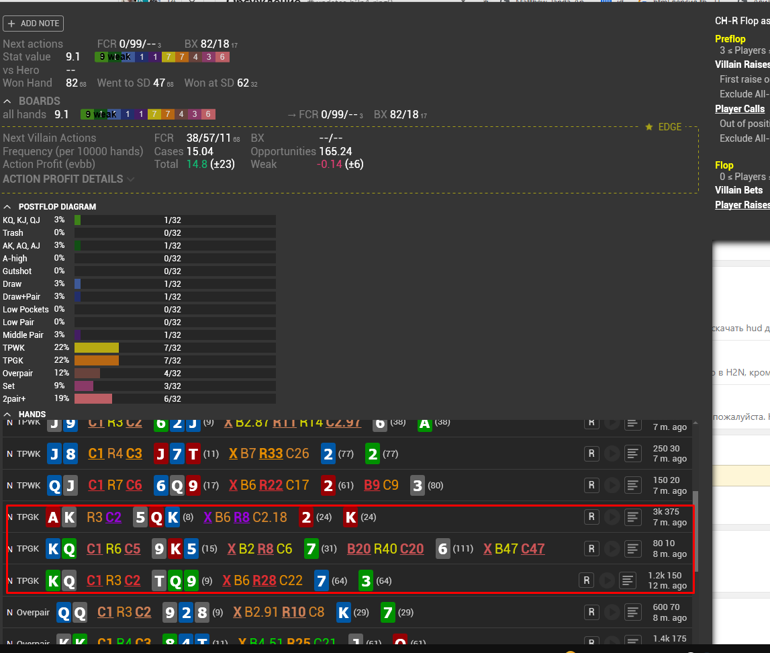Collapse the POSTFLOP DIAGRAM section

(x=7, y=207)
